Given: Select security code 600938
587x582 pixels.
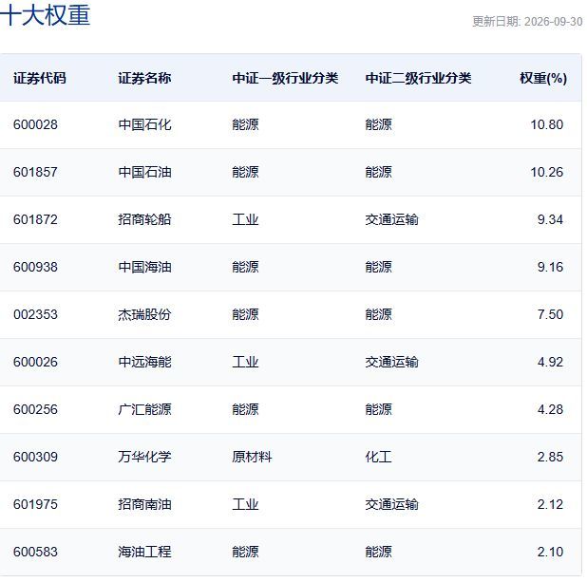Looking at the screenshot, I should coord(35,267).
